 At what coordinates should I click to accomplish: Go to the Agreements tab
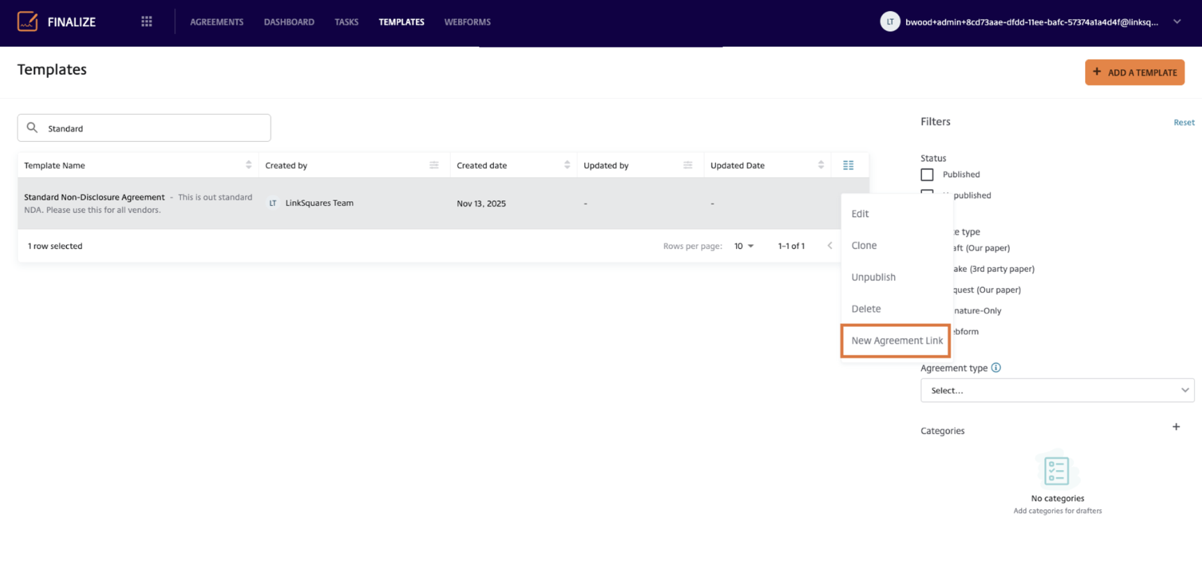click(x=217, y=22)
